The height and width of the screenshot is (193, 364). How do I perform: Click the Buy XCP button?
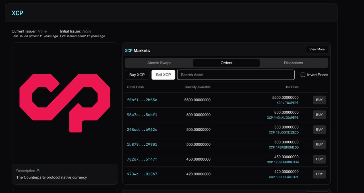[x=137, y=75]
